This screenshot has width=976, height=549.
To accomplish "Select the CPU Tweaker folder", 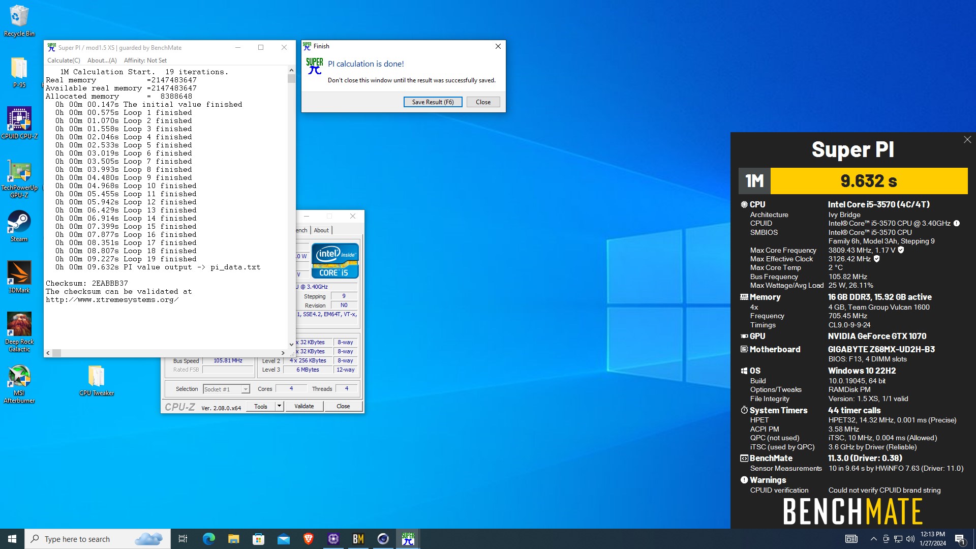I will click(x=96, y=380).
